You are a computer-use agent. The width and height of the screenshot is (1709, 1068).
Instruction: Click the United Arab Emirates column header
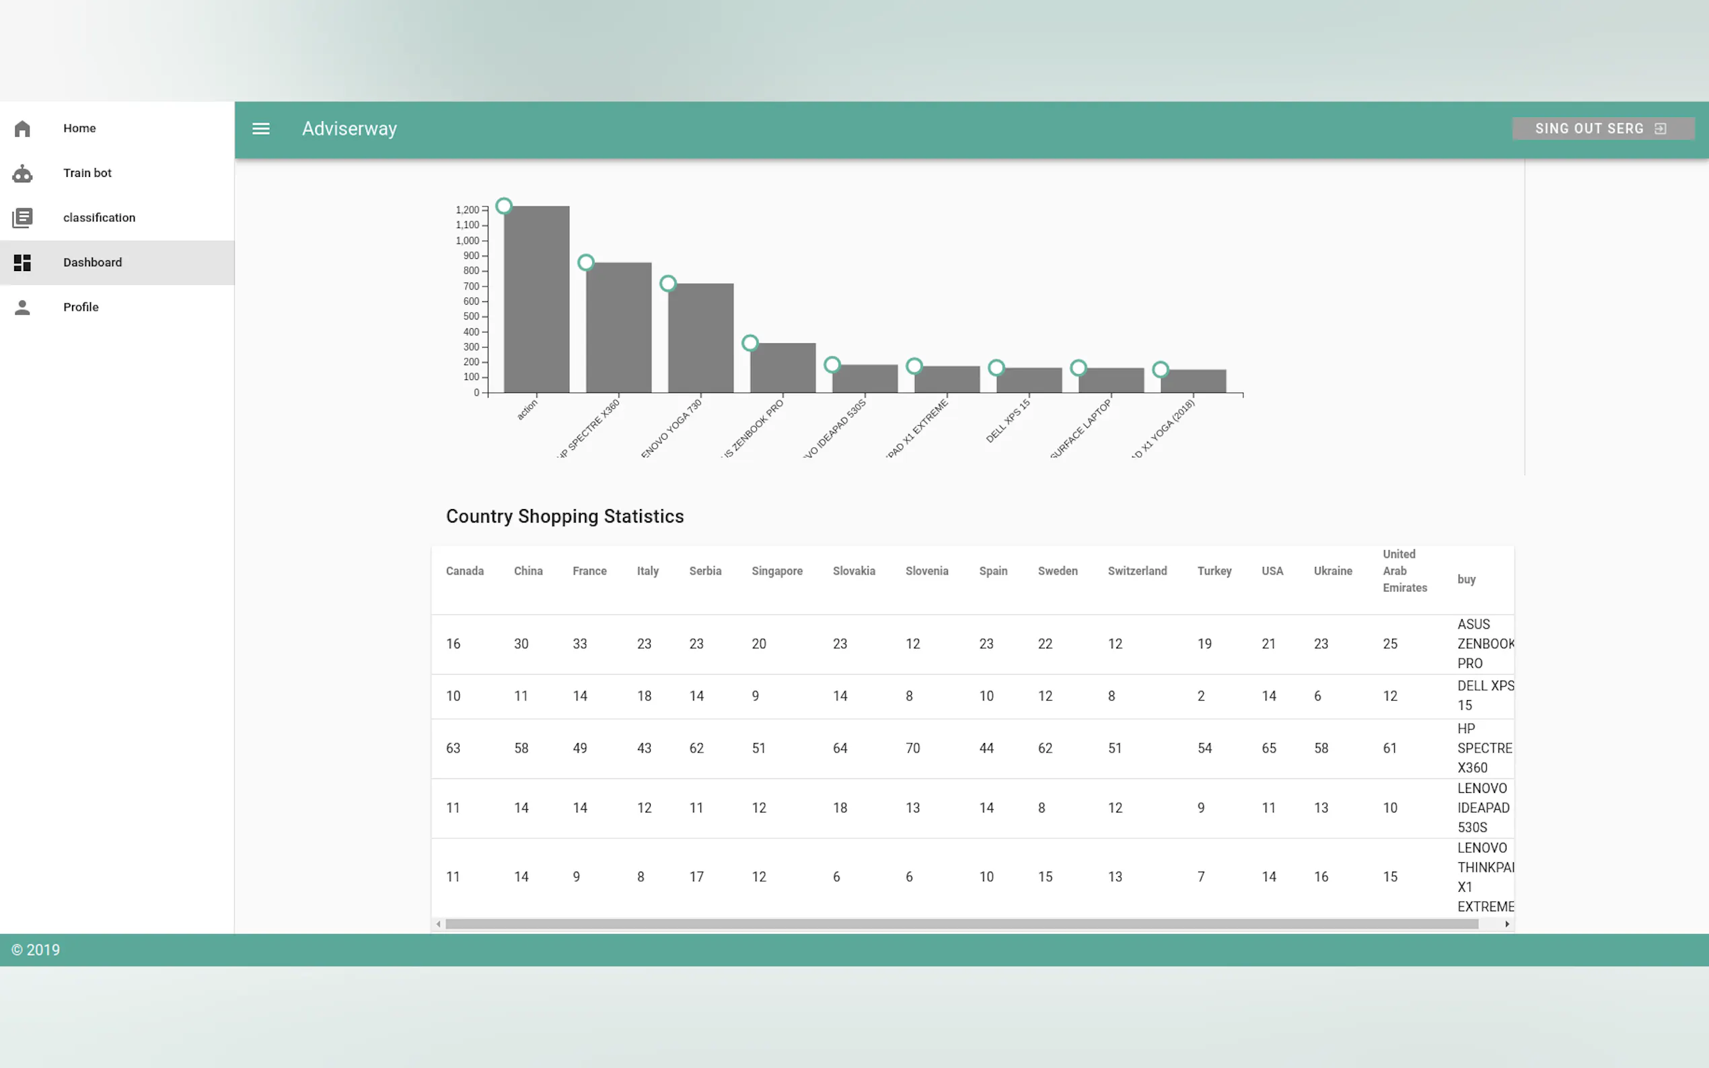tap(1404, 571)
